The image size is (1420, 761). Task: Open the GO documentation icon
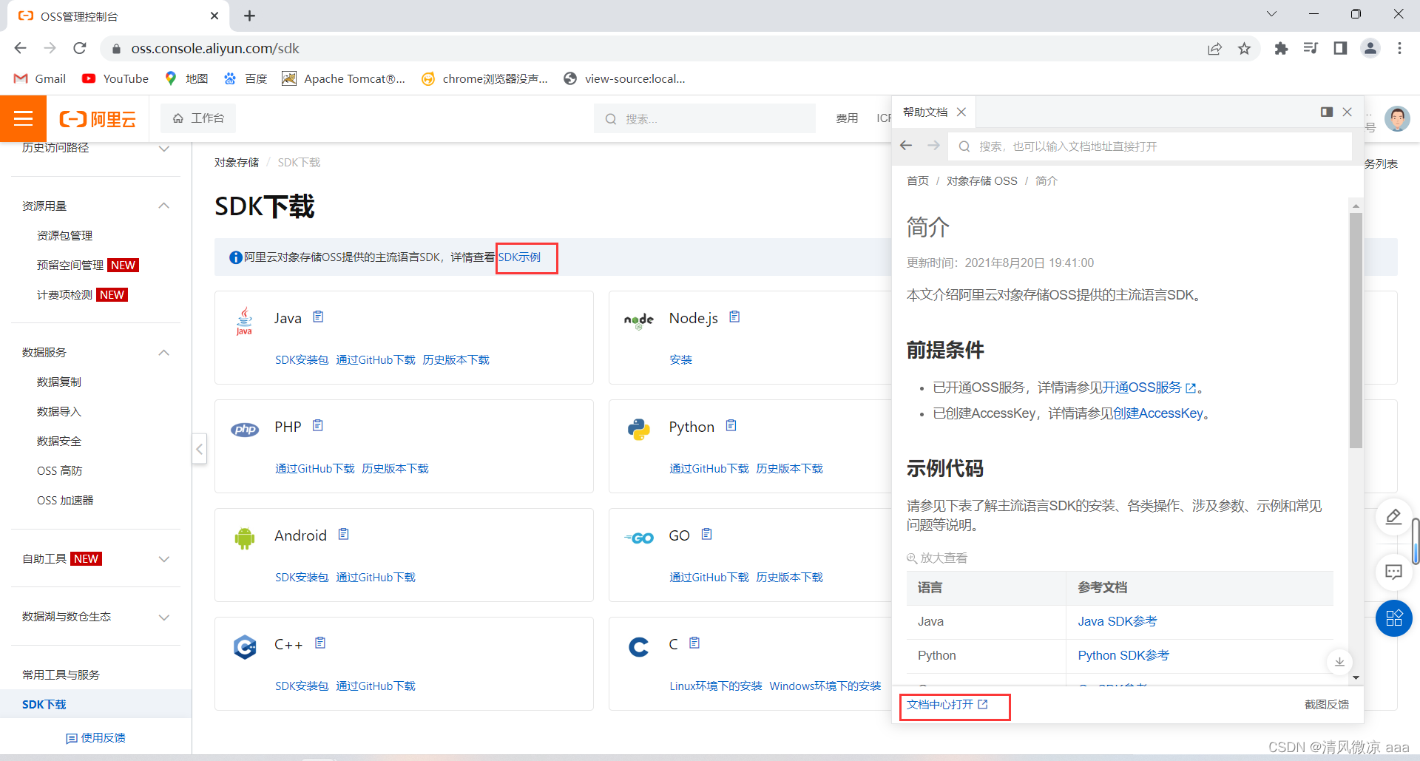pyautogui.click(x=706, y=535)
